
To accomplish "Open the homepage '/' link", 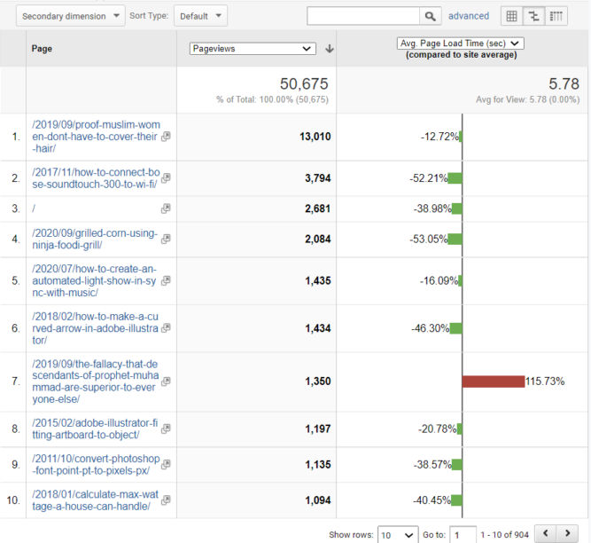I will click(34, 209).
